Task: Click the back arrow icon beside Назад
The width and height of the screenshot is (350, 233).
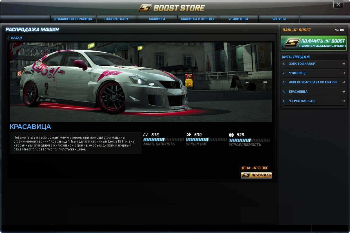Action: (x=9, y=38)
